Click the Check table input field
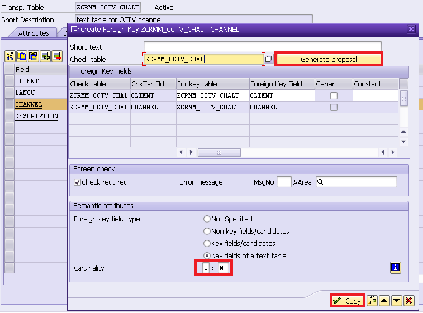Screen dimensions: 423x313 click(x=203, y=59)
